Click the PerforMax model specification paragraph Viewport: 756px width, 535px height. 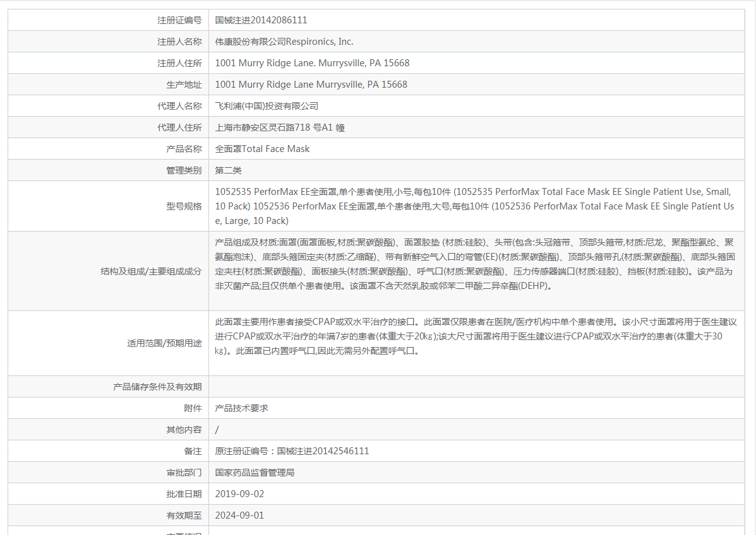coord(474,206)
